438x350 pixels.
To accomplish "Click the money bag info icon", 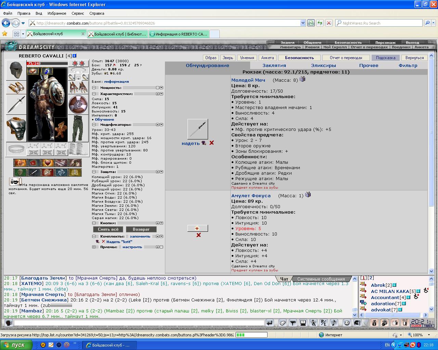I will coord(374,323).
